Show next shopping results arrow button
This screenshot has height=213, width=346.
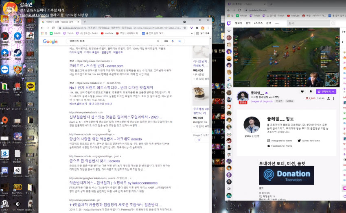pyautogui.click(x=199, y=140)
